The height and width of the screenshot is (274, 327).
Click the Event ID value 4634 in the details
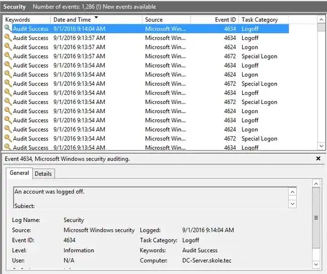[x=69, y=240]
